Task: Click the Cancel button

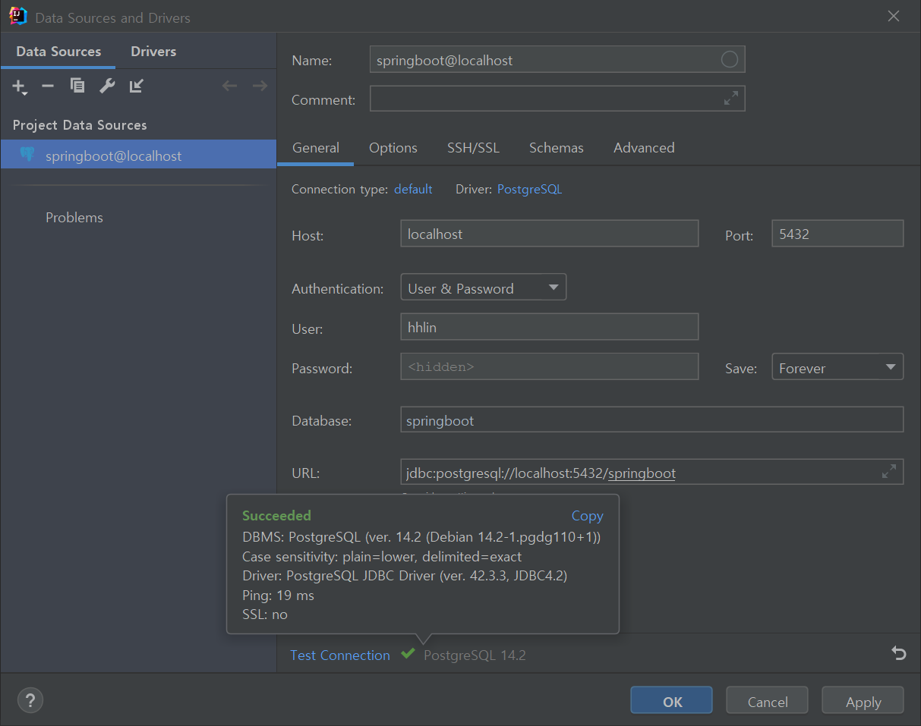Action: [x=767, y=701]
